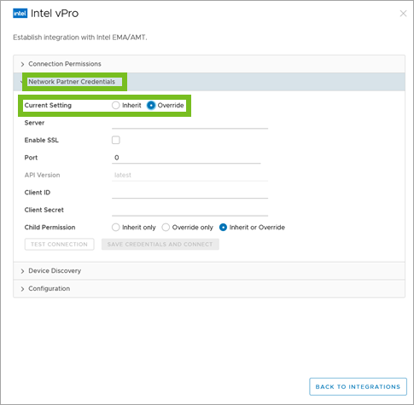414x405 pixels.
Task: Click the Current Setting label
Action: [48, 106]
